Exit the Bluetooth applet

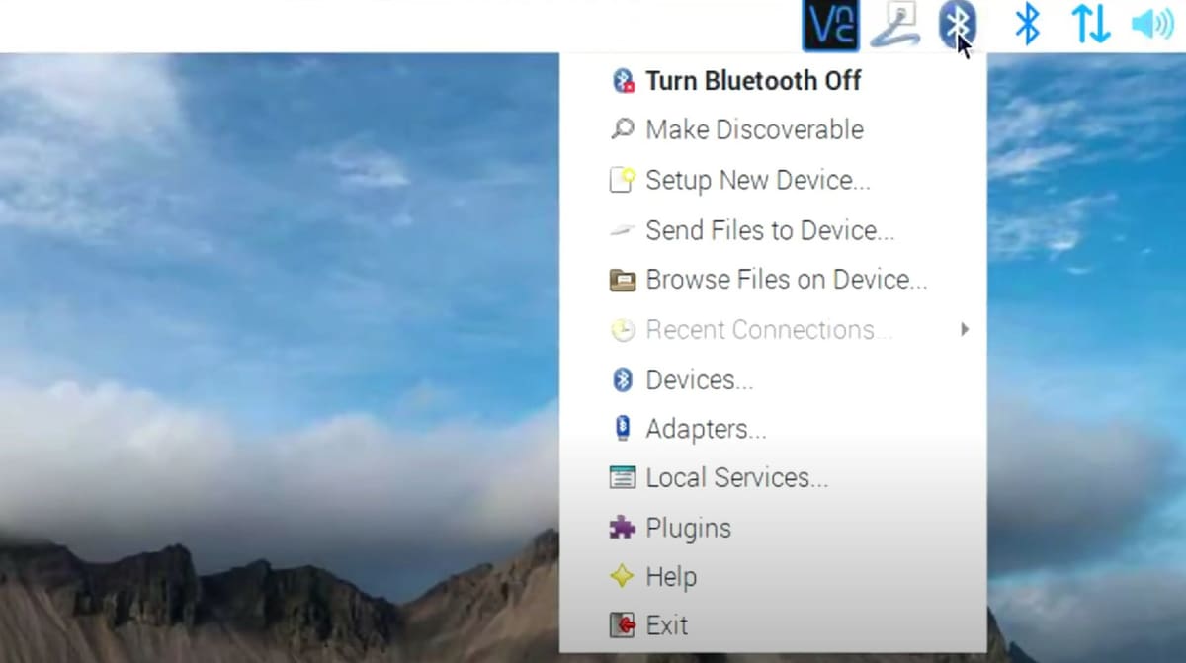tap(668, 624)
